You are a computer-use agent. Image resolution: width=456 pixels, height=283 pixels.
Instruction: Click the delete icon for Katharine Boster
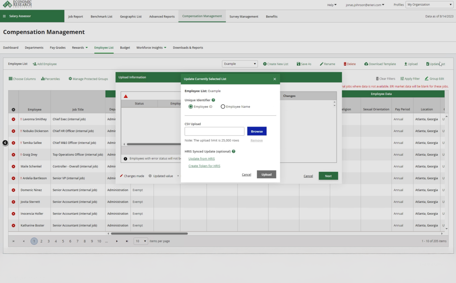click(13, 225)
